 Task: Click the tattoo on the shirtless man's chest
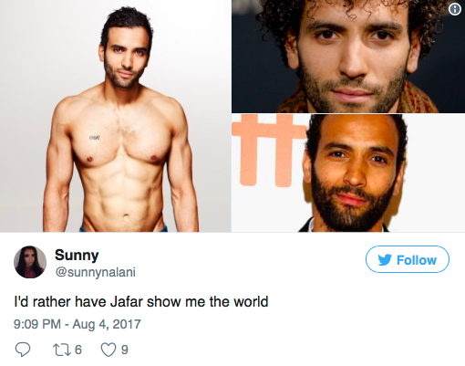coord(95,138)
